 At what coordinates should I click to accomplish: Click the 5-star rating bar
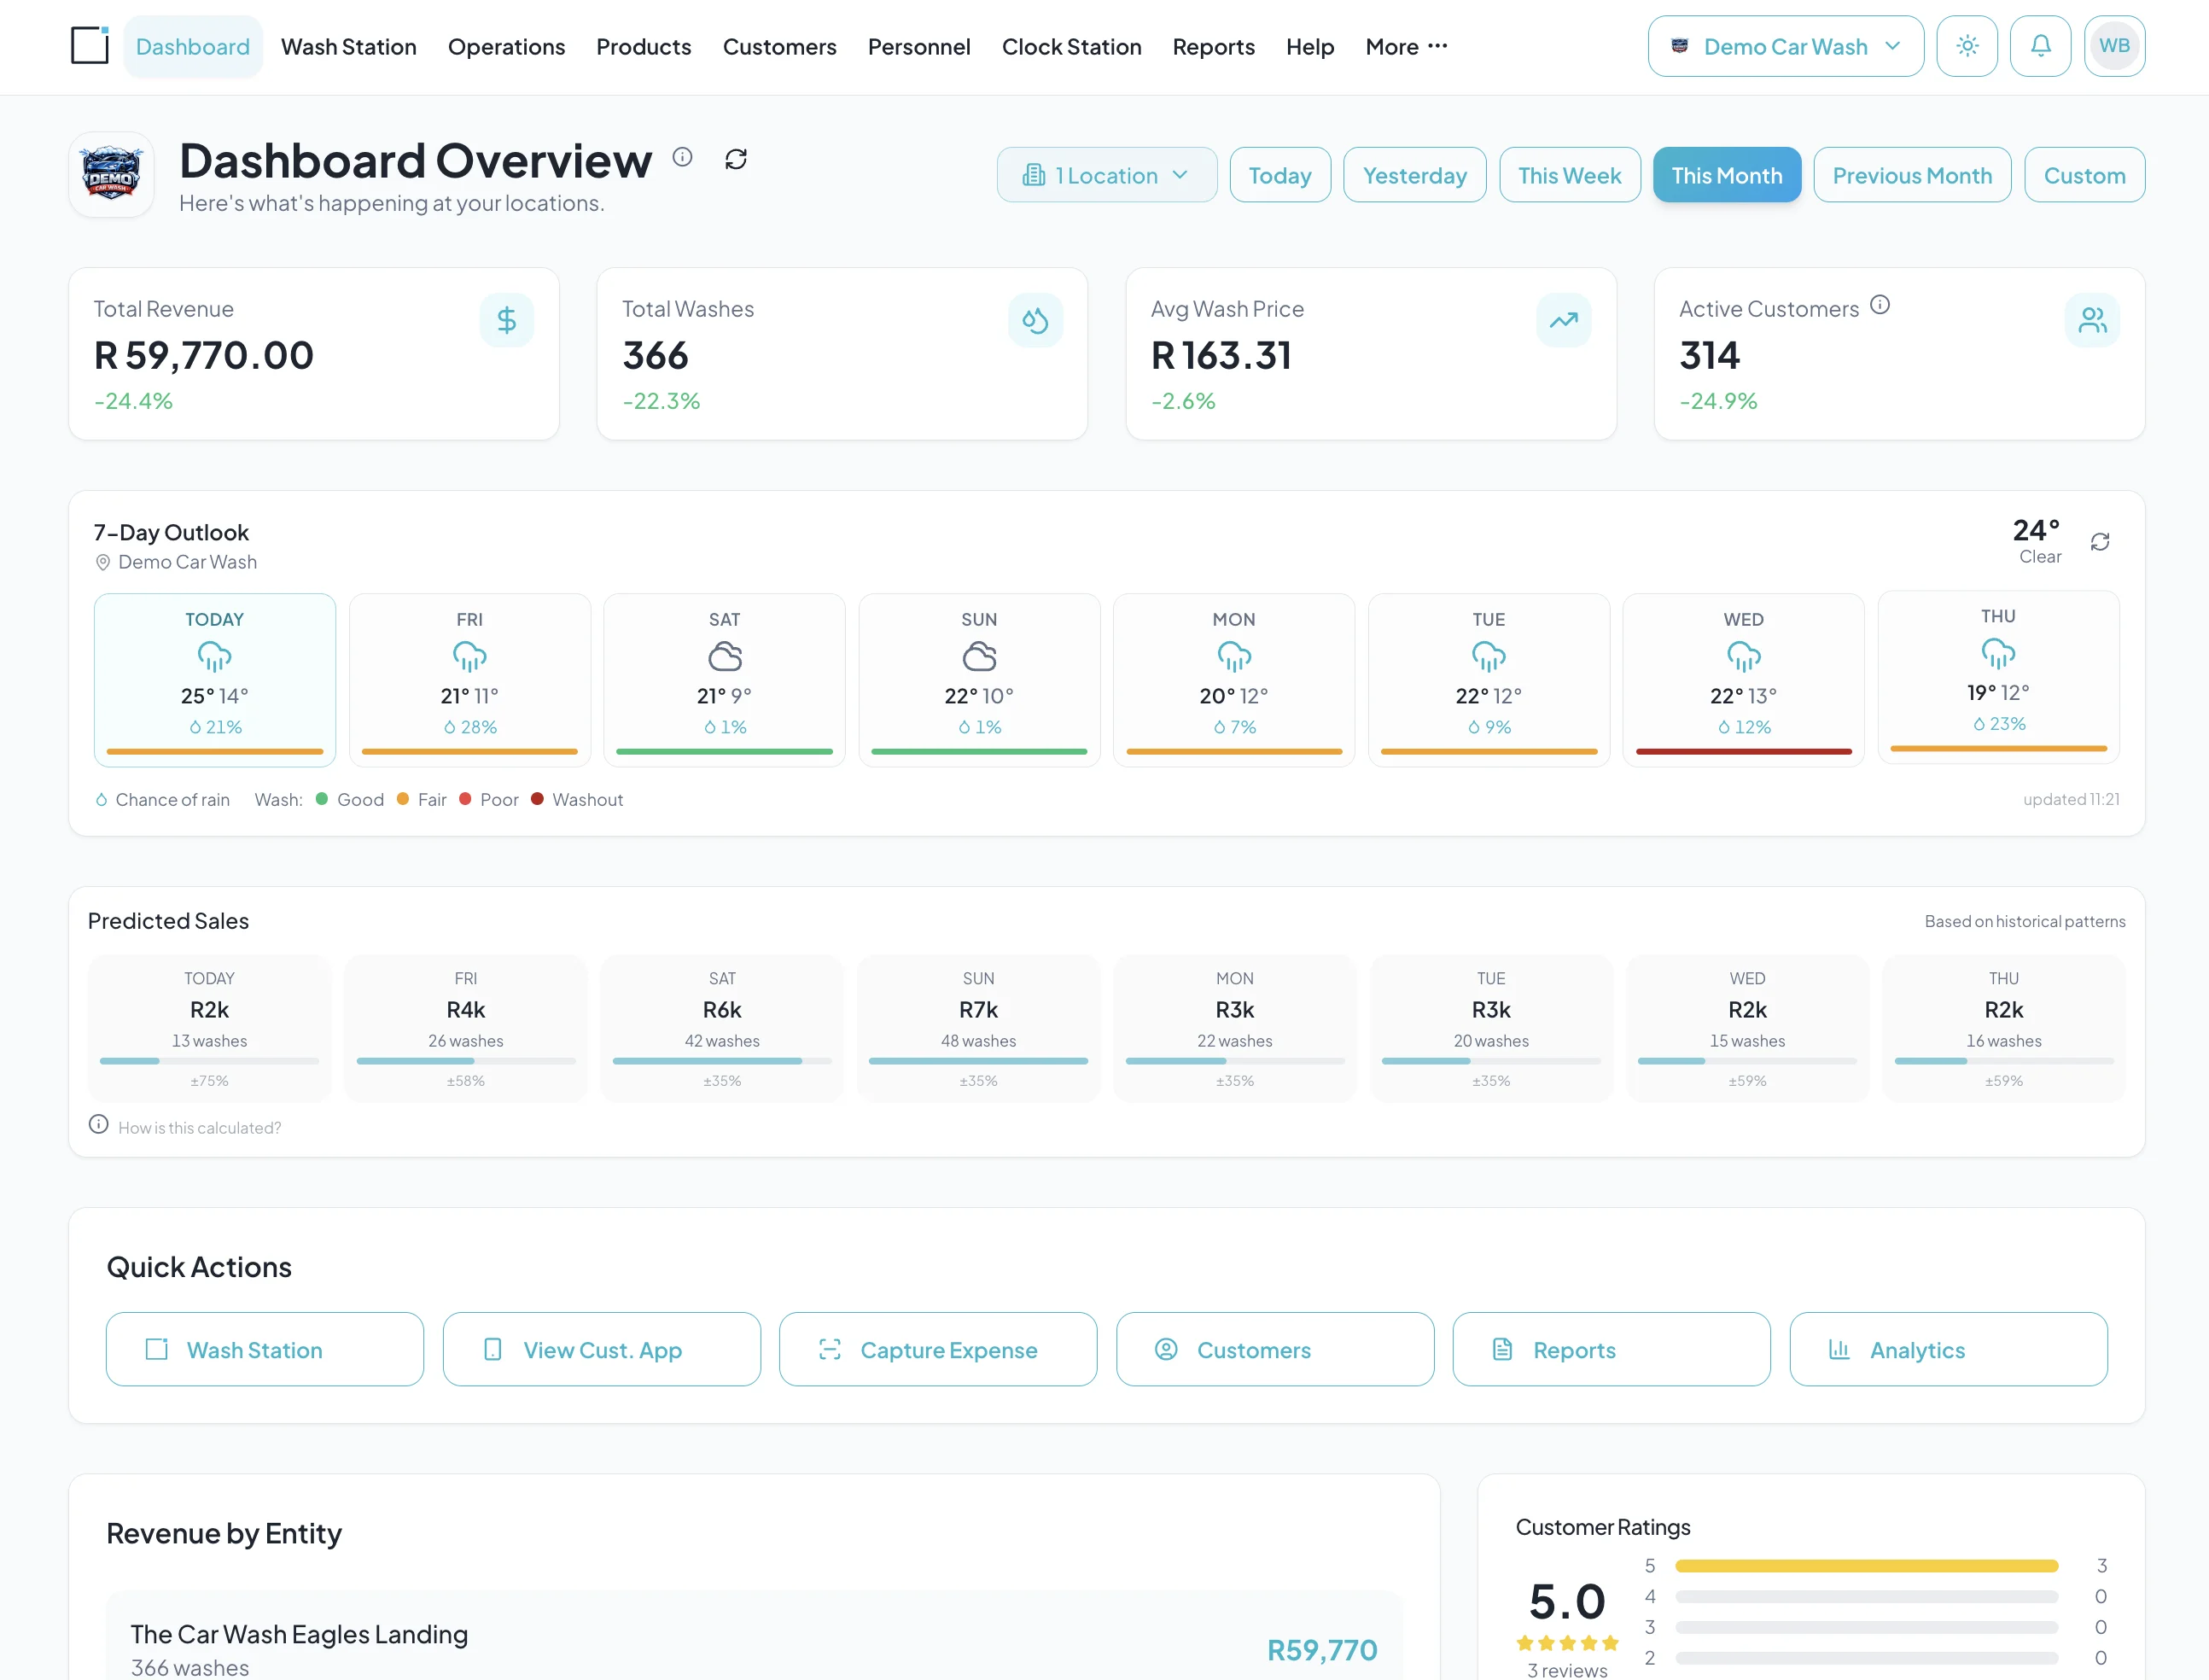(1866, 1566)
